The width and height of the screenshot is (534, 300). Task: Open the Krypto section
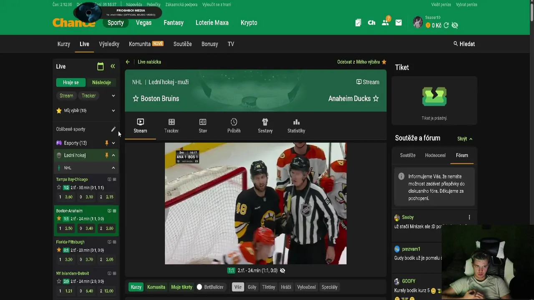249,23
